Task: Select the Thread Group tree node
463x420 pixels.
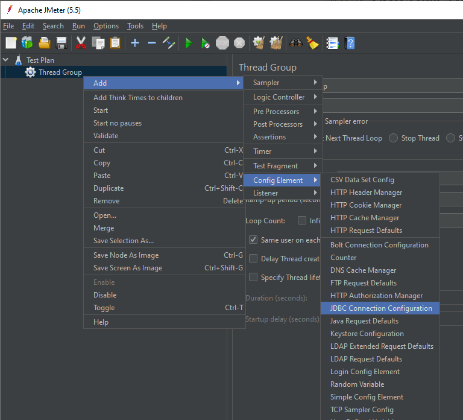Action: [60, 72]
